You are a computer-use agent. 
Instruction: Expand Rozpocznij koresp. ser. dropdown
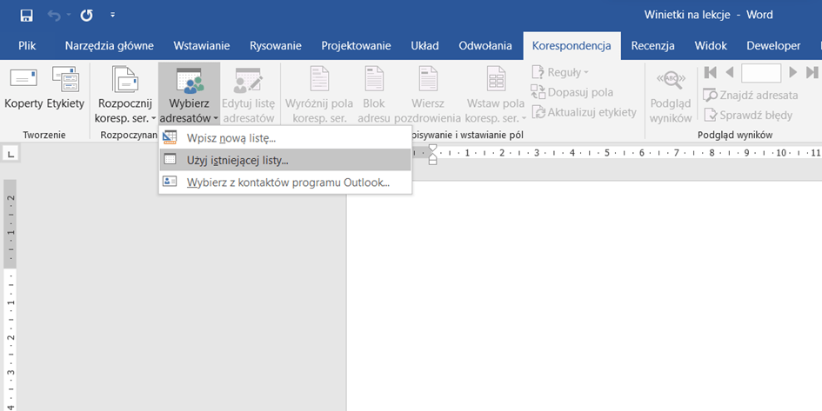[x=126, y=96]
